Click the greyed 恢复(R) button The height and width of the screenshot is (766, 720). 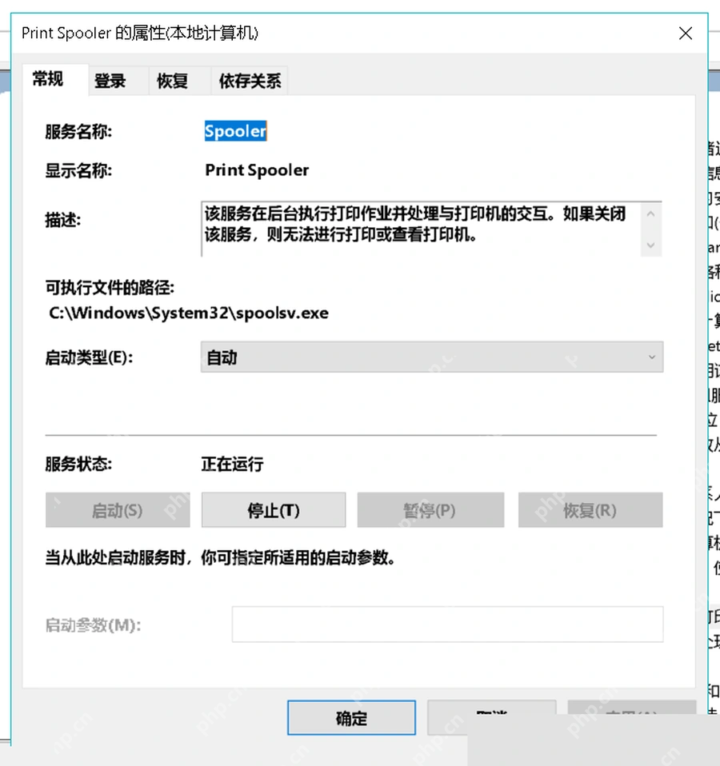(590, 510)
